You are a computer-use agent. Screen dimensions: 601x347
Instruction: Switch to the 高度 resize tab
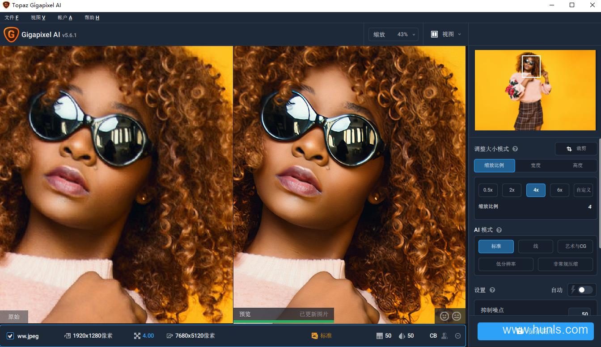pos(577,165)
